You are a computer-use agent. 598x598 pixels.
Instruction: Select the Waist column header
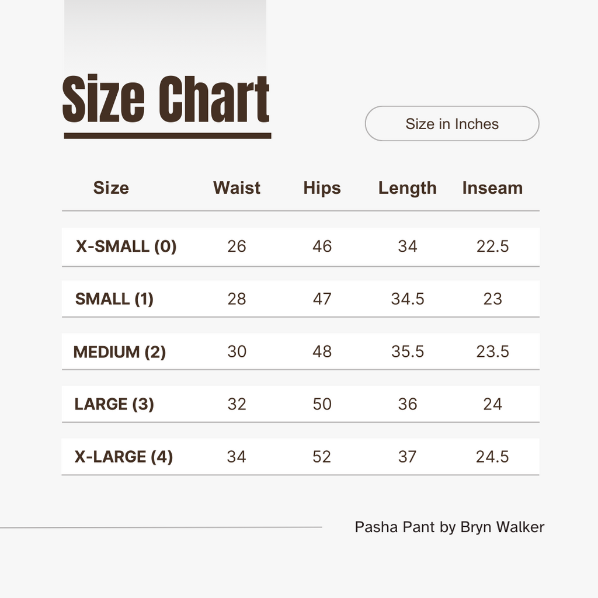(237, 188)
